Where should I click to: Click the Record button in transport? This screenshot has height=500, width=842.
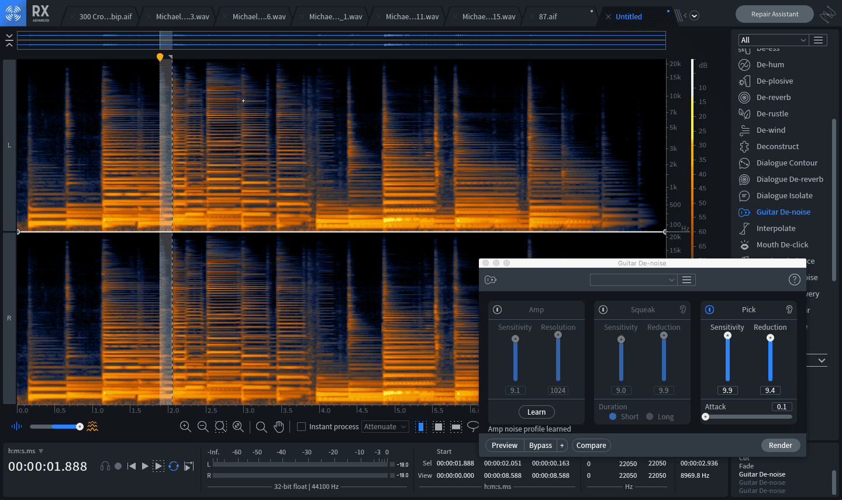118,466
